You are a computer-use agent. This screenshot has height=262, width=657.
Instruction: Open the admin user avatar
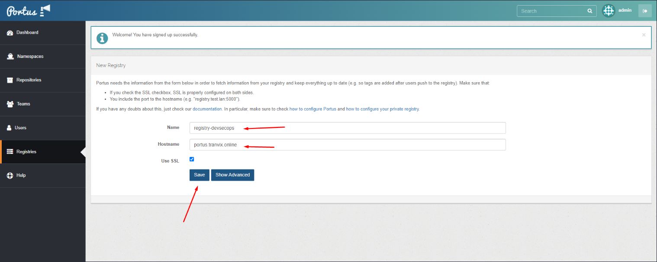(609, 11)
